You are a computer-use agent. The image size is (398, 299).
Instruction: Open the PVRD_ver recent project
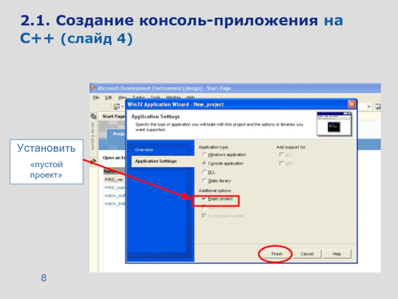(114, 180)
